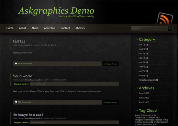Screen dimensions: 178x126
Task: Open Uncategorized link in Hello world! byline
Action: tap(32, 80)
